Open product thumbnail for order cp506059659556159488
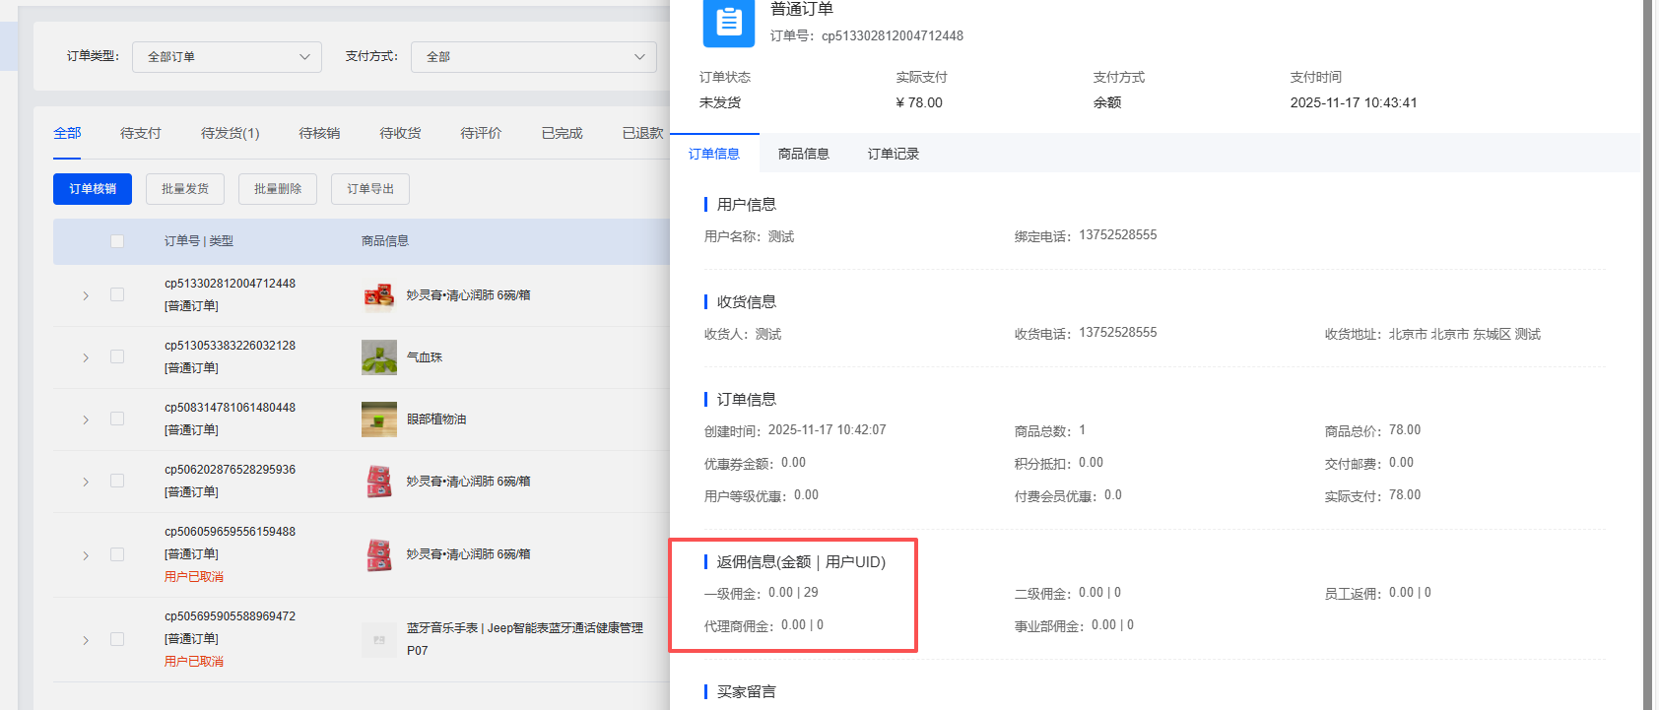This screenshot has height=710, width=1659. point(379,554)
